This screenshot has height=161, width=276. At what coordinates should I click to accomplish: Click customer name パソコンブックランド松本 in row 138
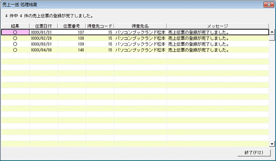pos(140,38)
